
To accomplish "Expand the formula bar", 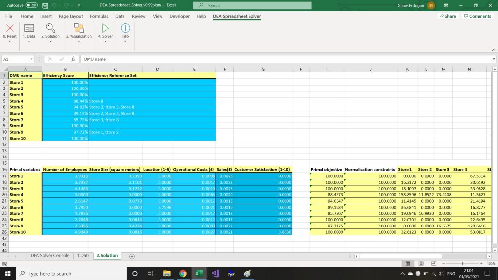I will pyautogui.click(x=494, y=59).
